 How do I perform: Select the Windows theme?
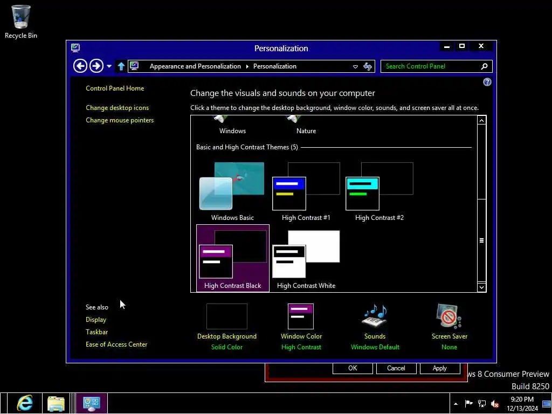[232, 126]
